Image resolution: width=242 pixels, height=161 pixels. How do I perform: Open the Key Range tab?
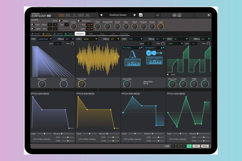click(x=124, y=34)
